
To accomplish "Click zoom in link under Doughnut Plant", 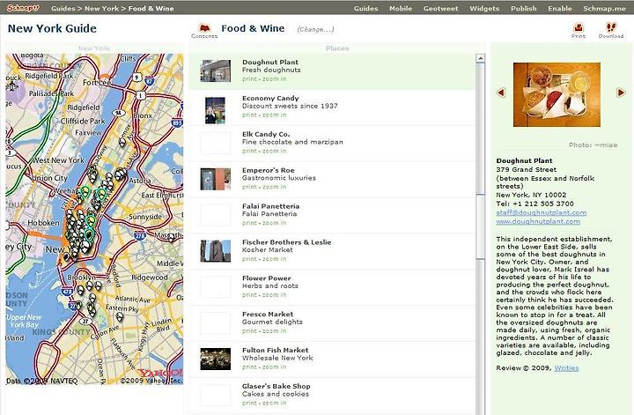I will click(274, 79).
